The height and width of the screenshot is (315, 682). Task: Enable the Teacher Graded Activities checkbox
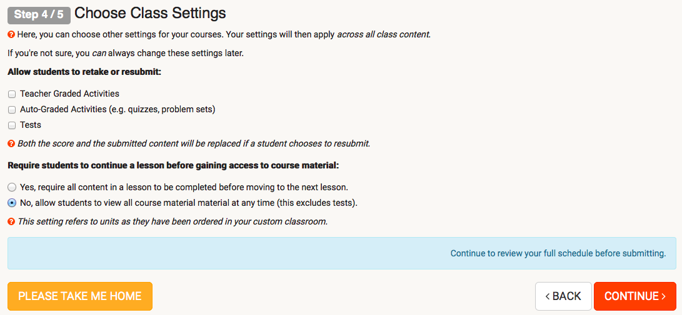pyautogui.click(x=12, y=94)
